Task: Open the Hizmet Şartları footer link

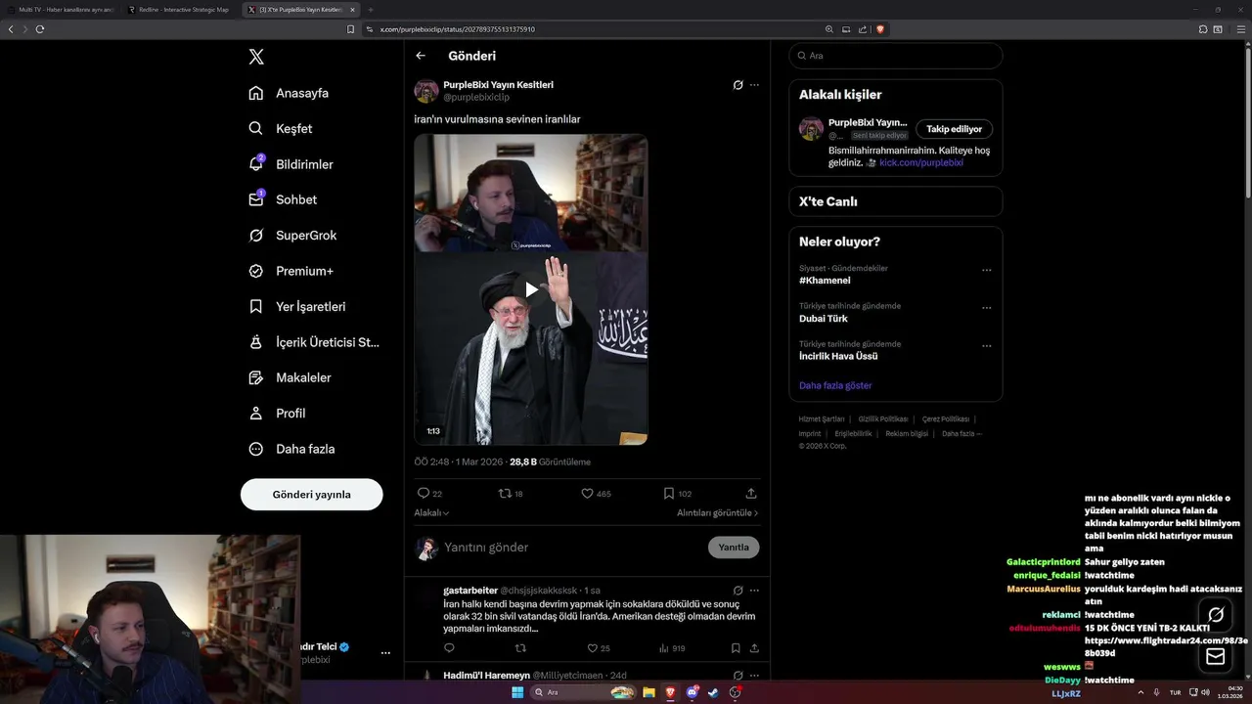Action: click(x=822, y=419)
